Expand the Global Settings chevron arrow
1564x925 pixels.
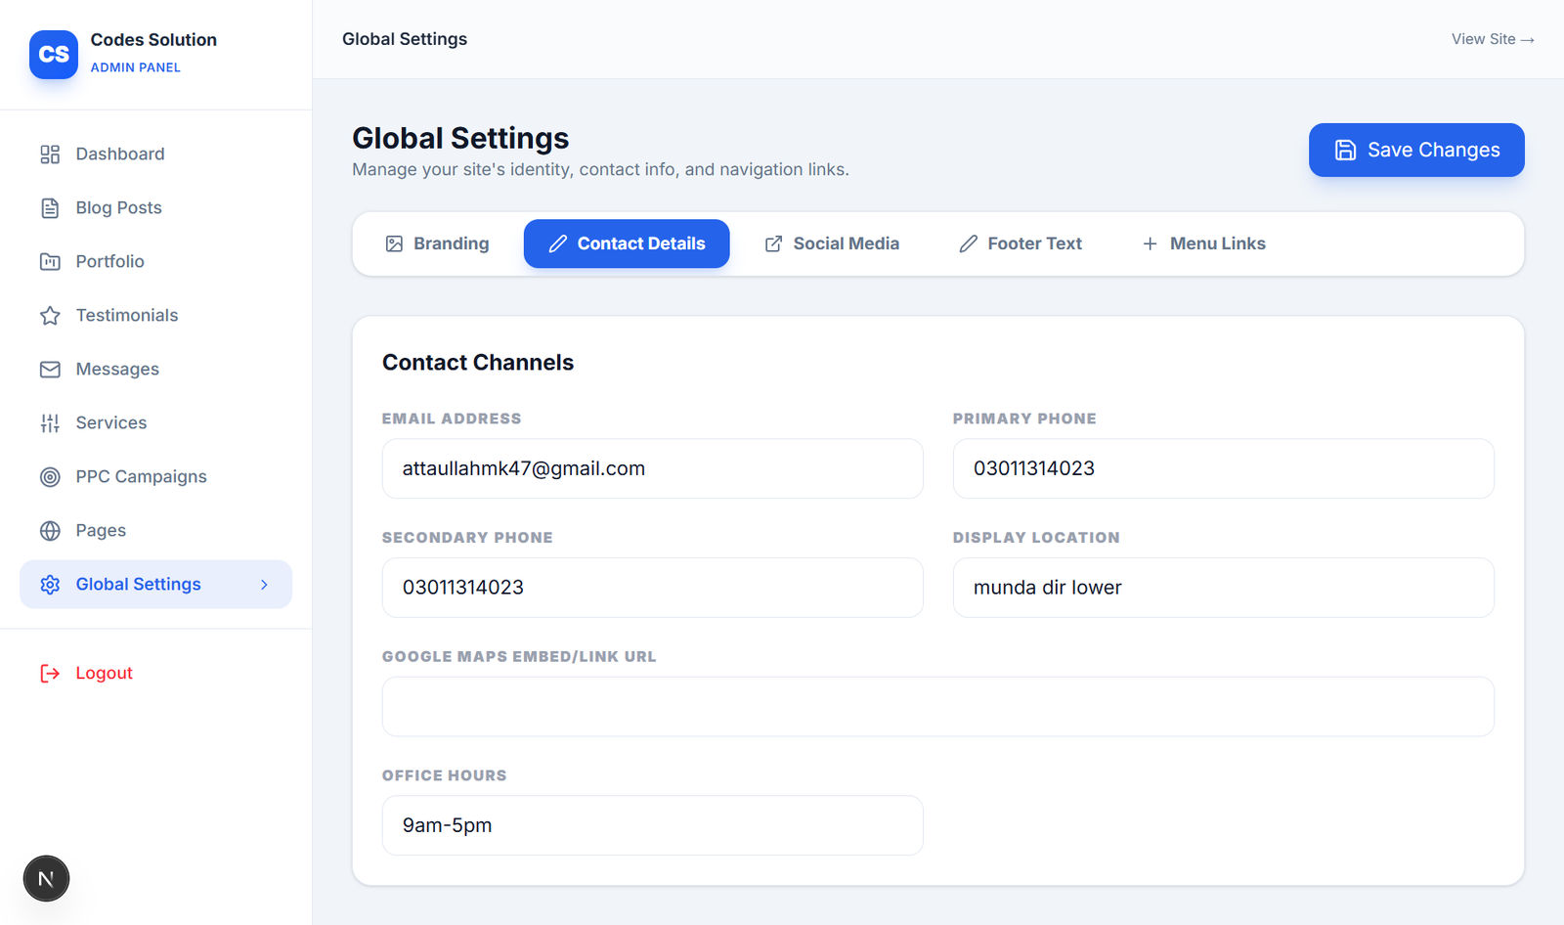[264, 585]
